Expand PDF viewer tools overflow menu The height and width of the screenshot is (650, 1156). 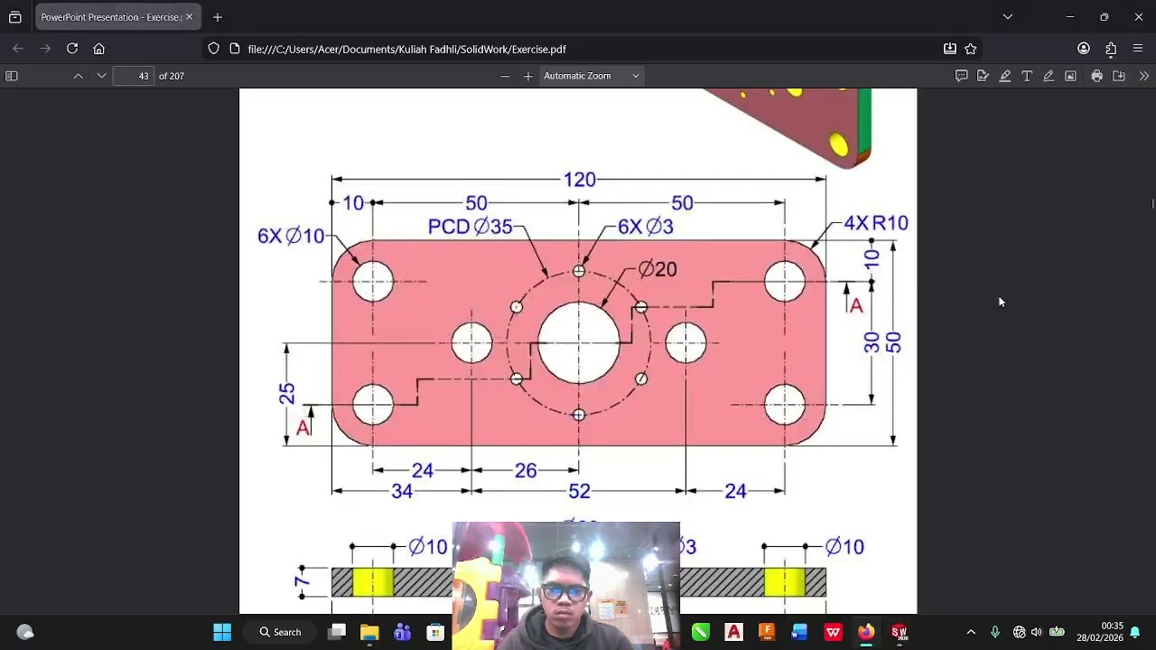coord(1144,76)
